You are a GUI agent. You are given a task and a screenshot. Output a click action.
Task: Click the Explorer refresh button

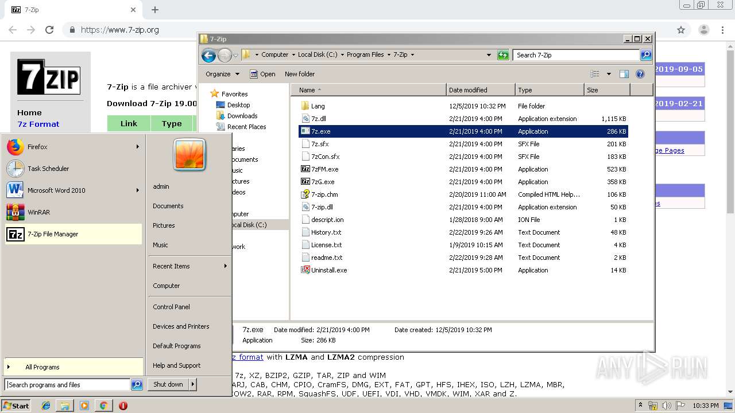click(x=503, y=55)
